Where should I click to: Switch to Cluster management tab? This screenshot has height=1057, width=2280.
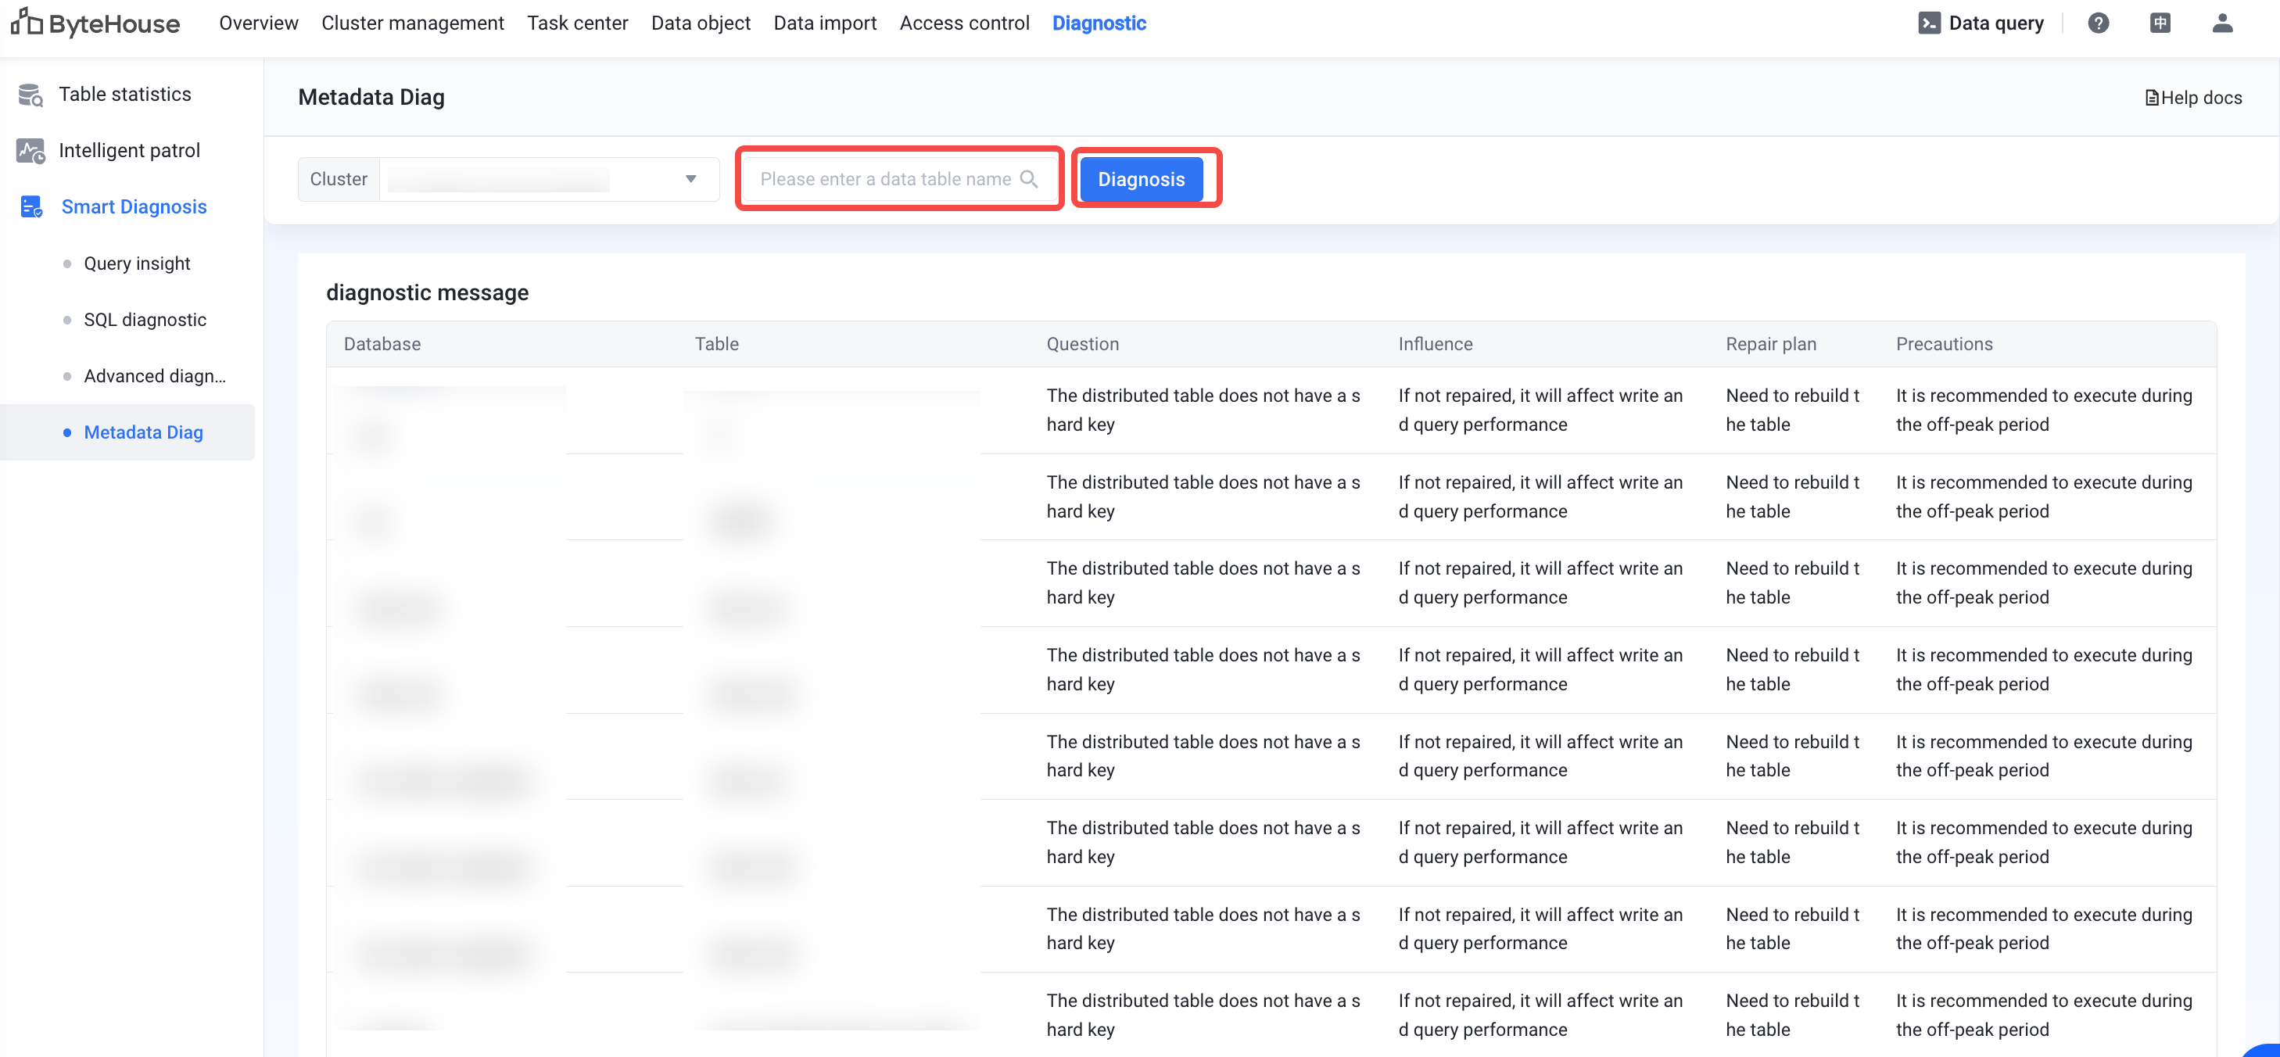(x=413, y=23)
